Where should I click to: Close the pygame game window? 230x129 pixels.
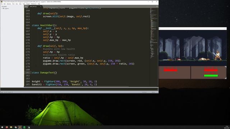pos(224,29)
